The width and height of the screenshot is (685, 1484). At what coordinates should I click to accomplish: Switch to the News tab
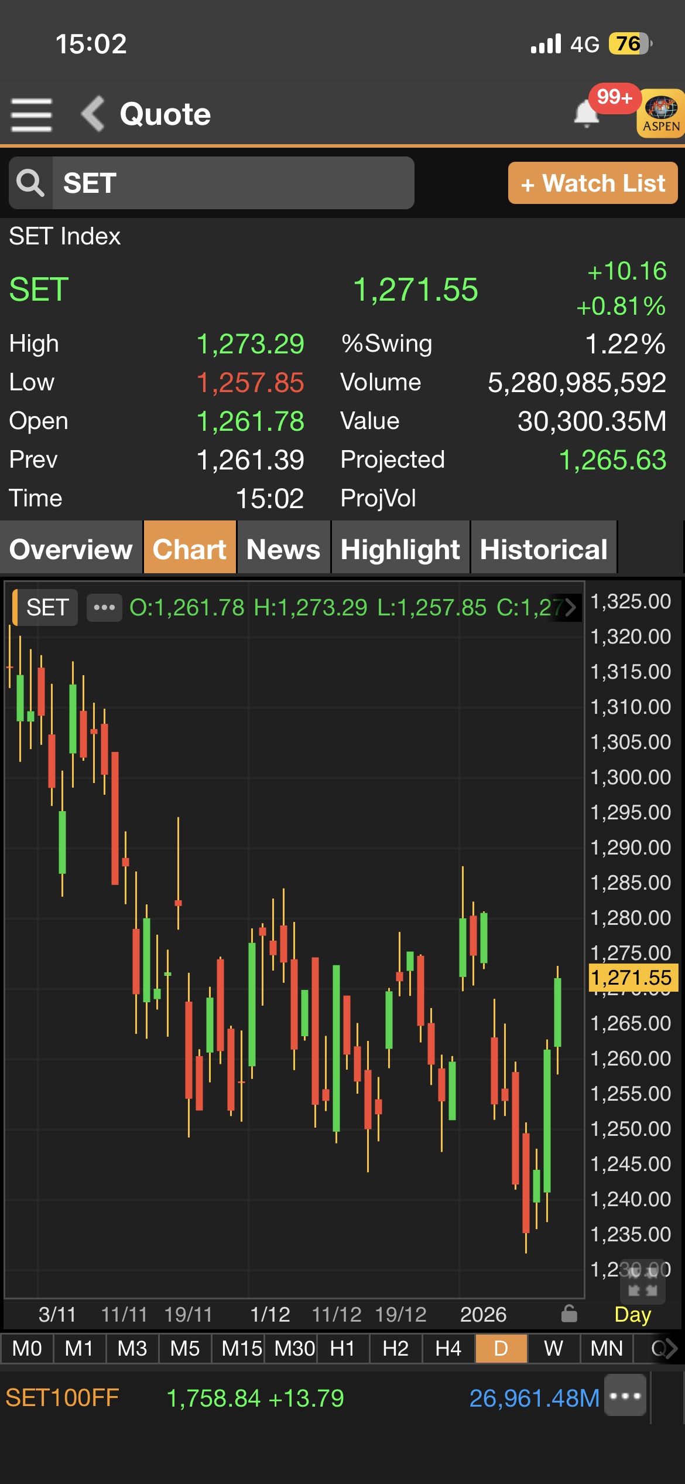point(283,549)
